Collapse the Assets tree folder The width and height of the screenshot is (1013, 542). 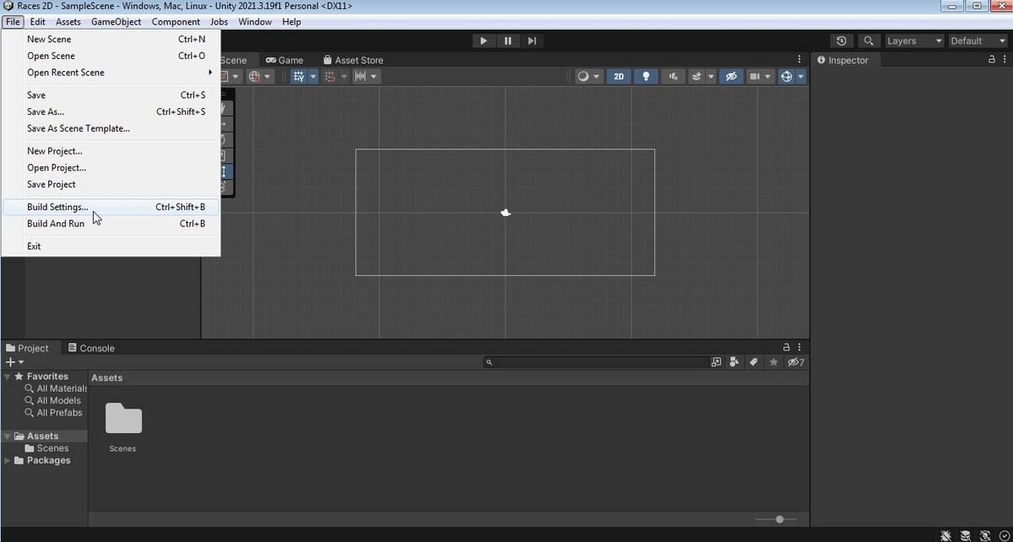point(8,436)
